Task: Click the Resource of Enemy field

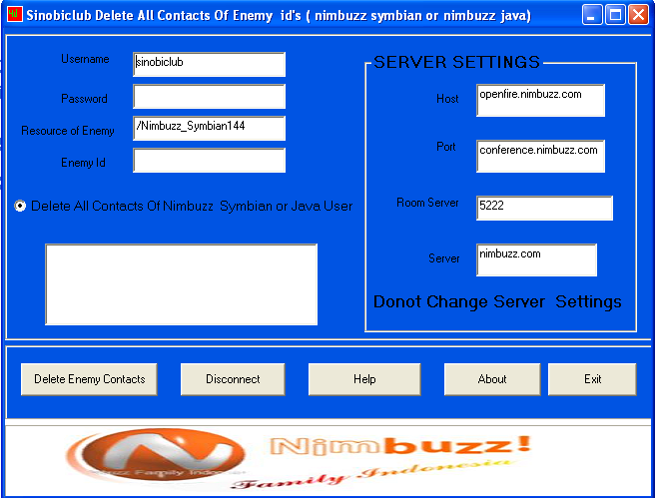Action: [209, 128]
